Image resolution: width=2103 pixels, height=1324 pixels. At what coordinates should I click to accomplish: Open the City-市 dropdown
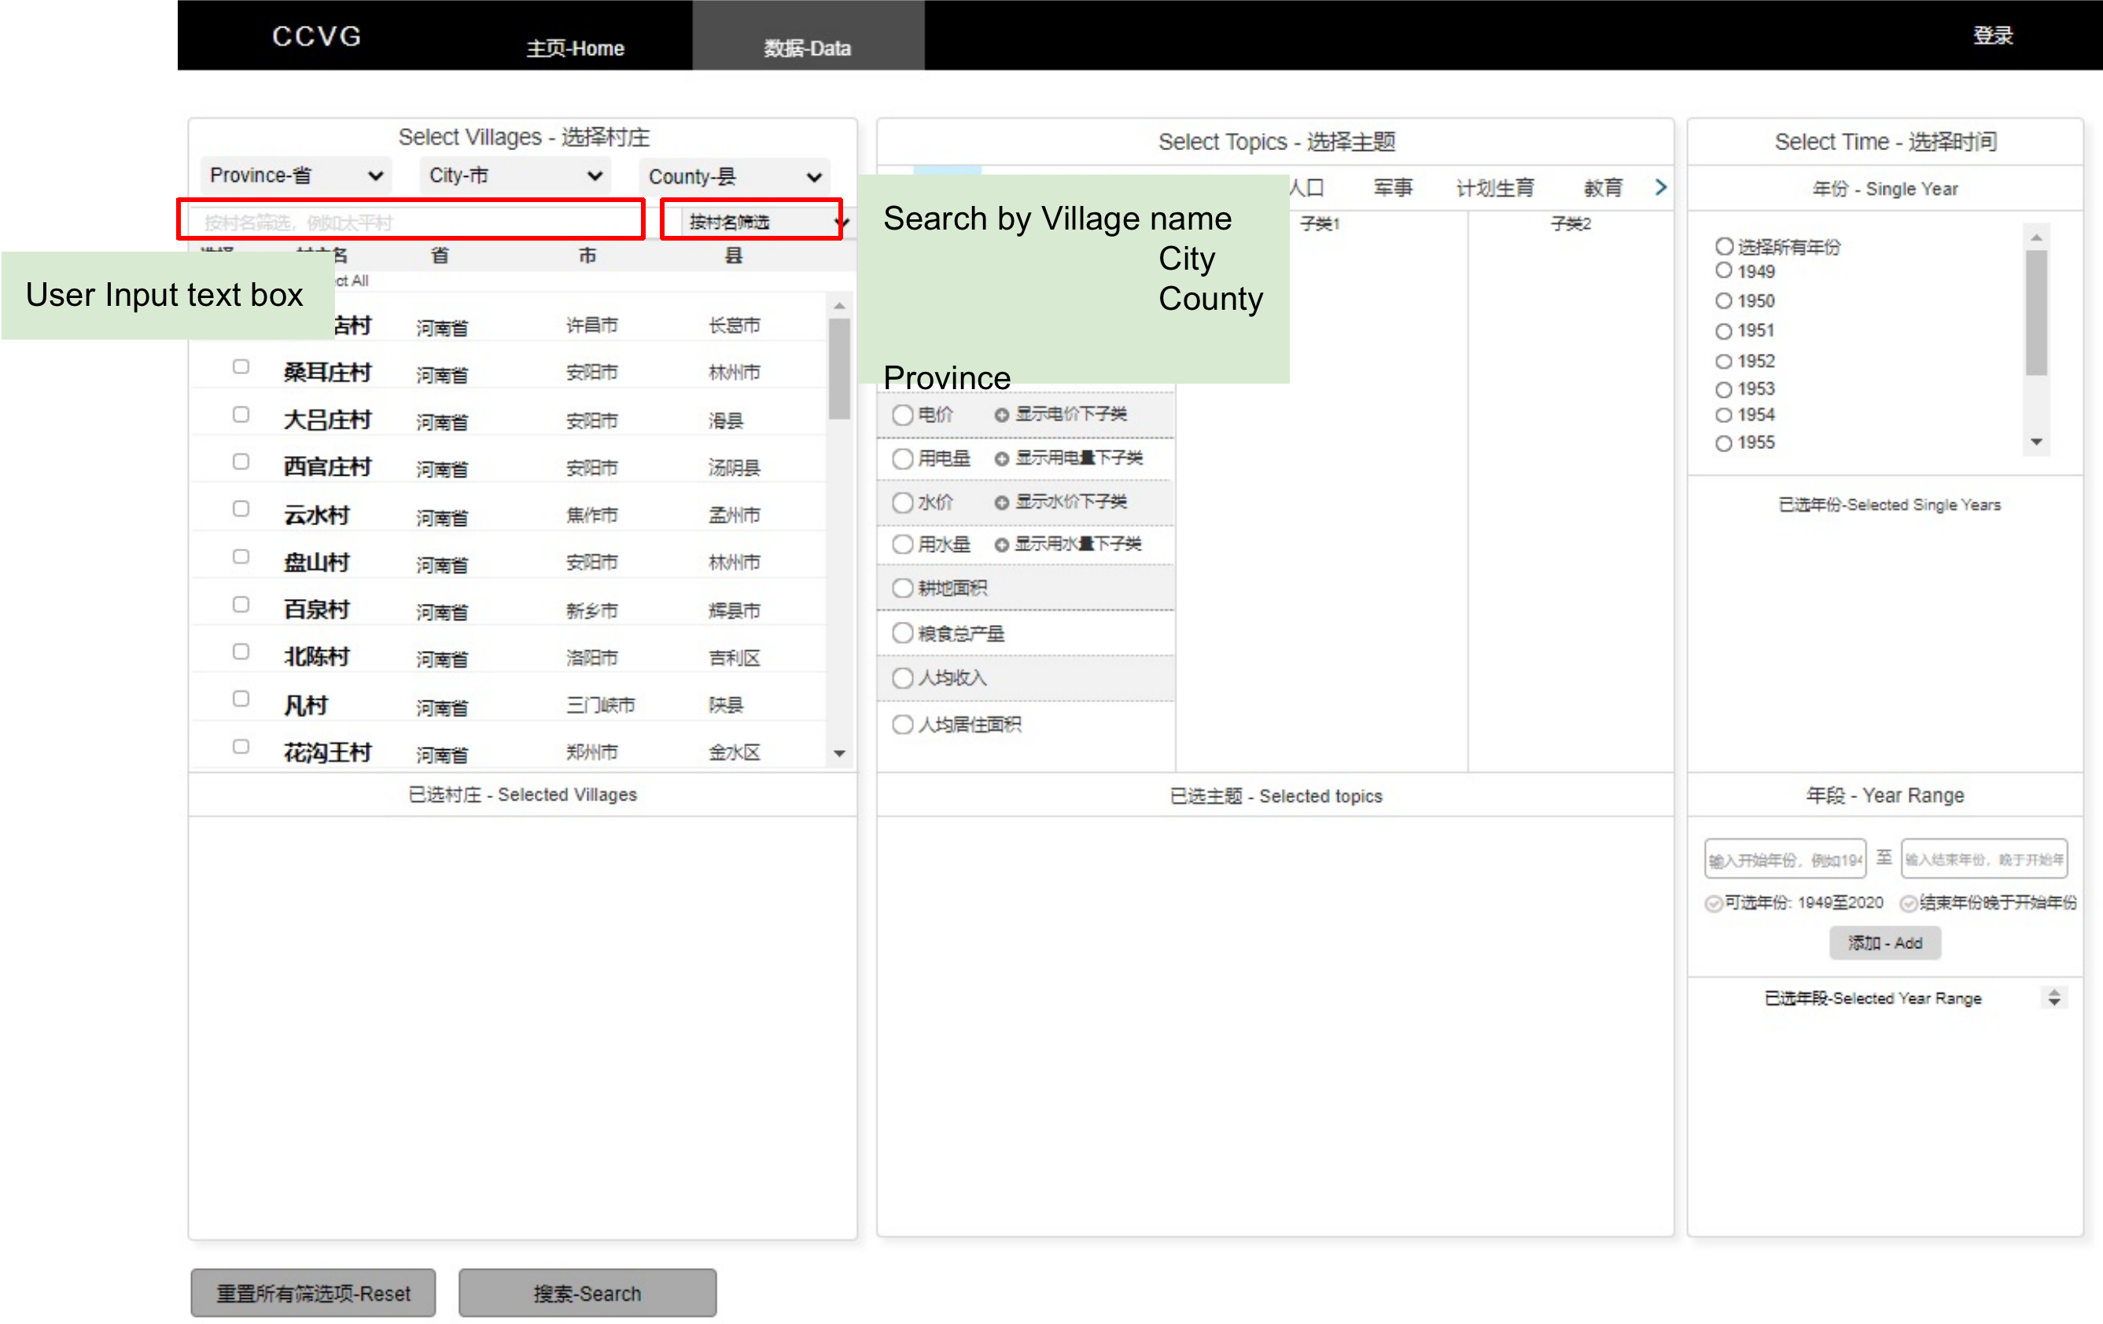[x=515, y=175]
